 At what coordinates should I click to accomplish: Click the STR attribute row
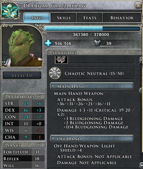point(24,103)
